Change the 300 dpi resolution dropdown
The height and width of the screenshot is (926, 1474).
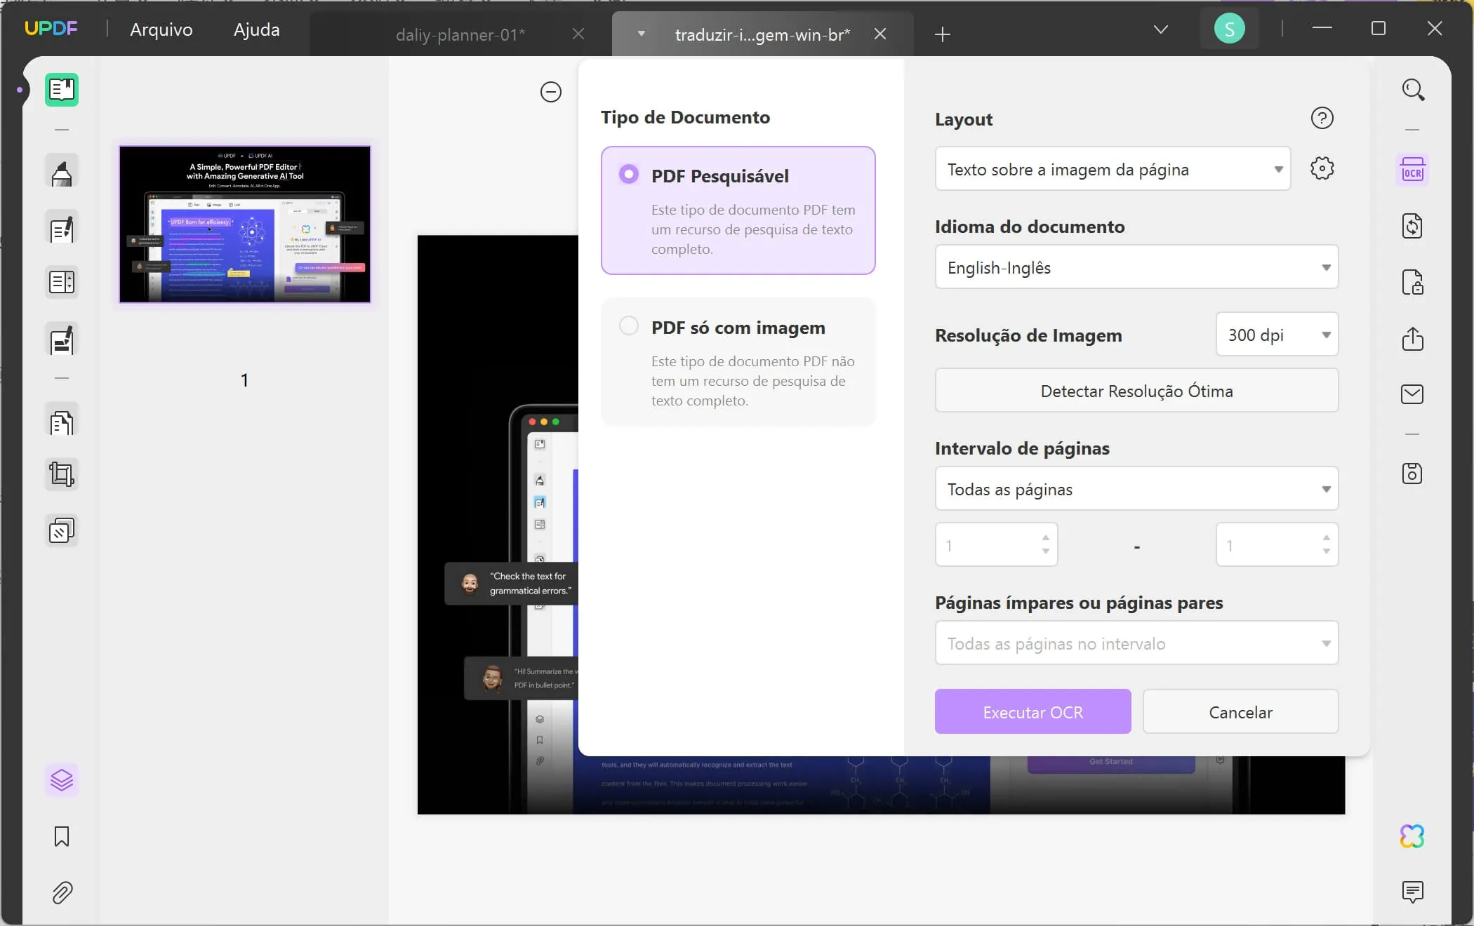1276,335
